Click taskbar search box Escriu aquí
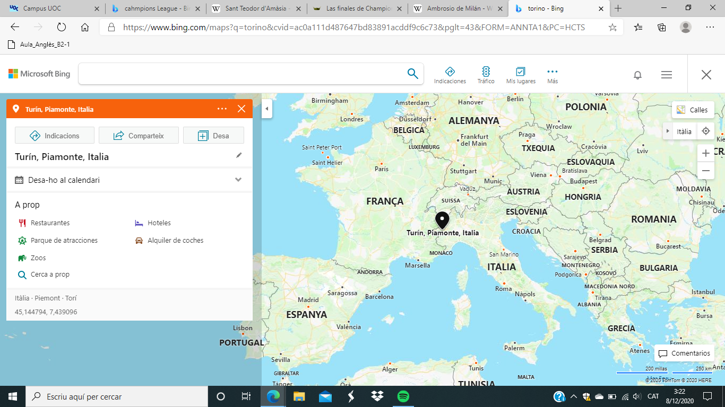725x407 pixels. tap(117, 396)
